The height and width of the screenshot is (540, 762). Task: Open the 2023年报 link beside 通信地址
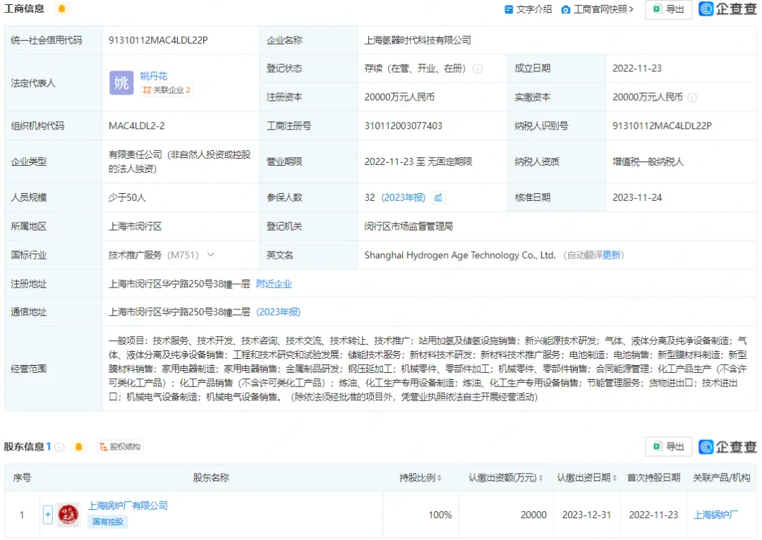[279, 312]
